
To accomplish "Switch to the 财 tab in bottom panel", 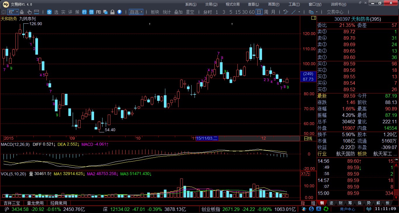I will tap(341, 203).
